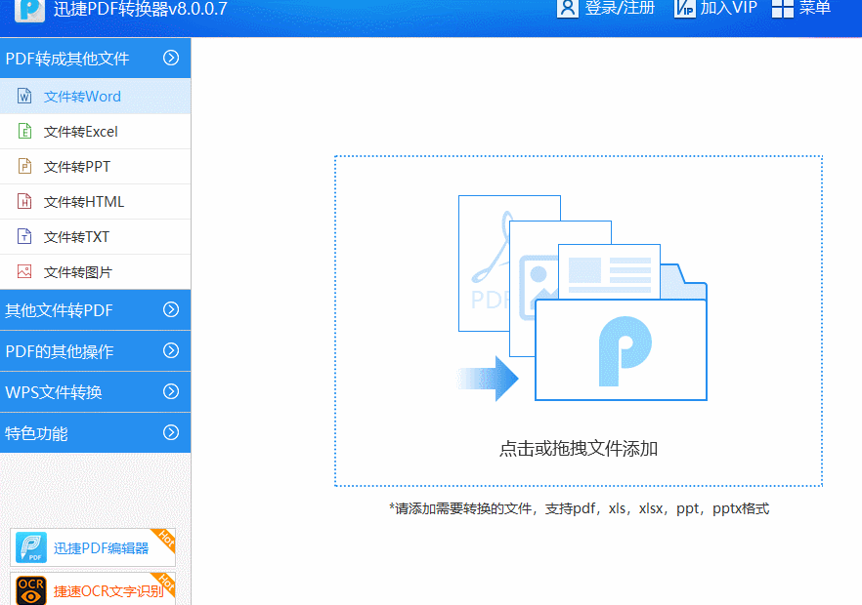The image size is (862, 605).
Task: Select 文件转PPT option
Action: [x=95, y=167]
